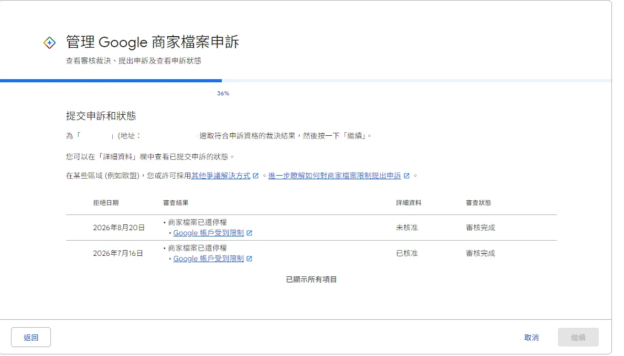
Task: Select 商家檔案已遭停權 text in 7月16日 row
Action: 197,248
